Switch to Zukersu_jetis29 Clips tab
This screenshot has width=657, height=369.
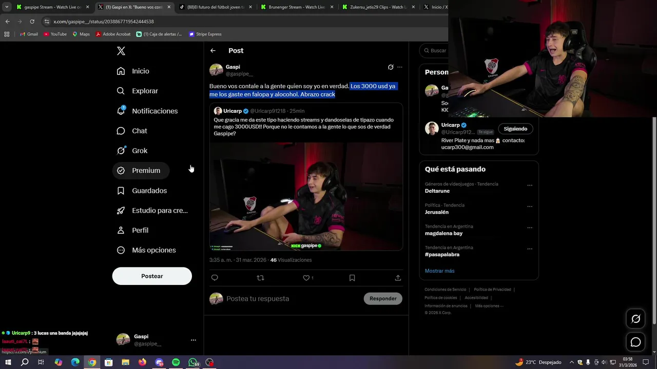coord(378,7)
